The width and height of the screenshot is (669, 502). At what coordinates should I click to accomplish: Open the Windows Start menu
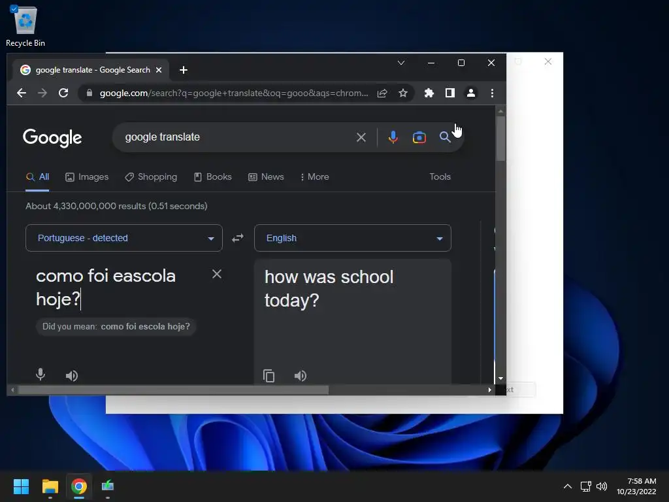(21, 486)
